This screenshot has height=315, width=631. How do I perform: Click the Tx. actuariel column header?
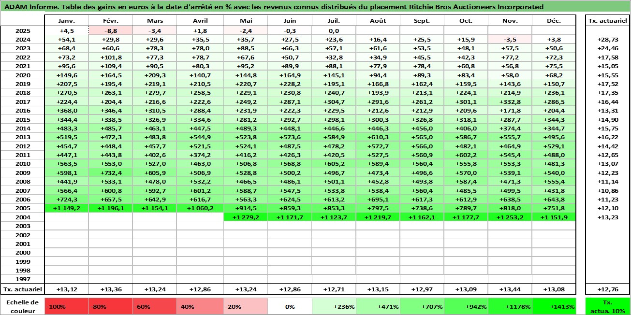point(608,21)
